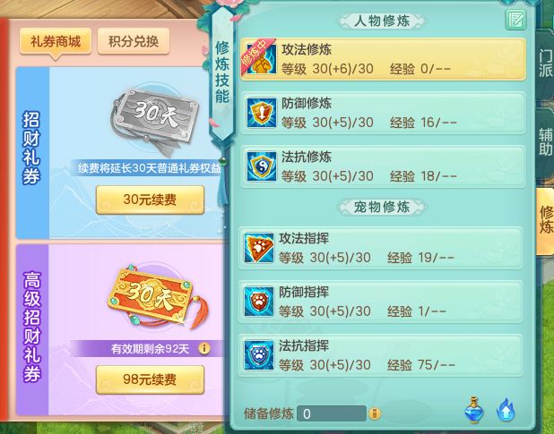Screen dimensions: 554x434
Task: Click the 防御指挥 paw shield icon
Action: coord(259,302)
